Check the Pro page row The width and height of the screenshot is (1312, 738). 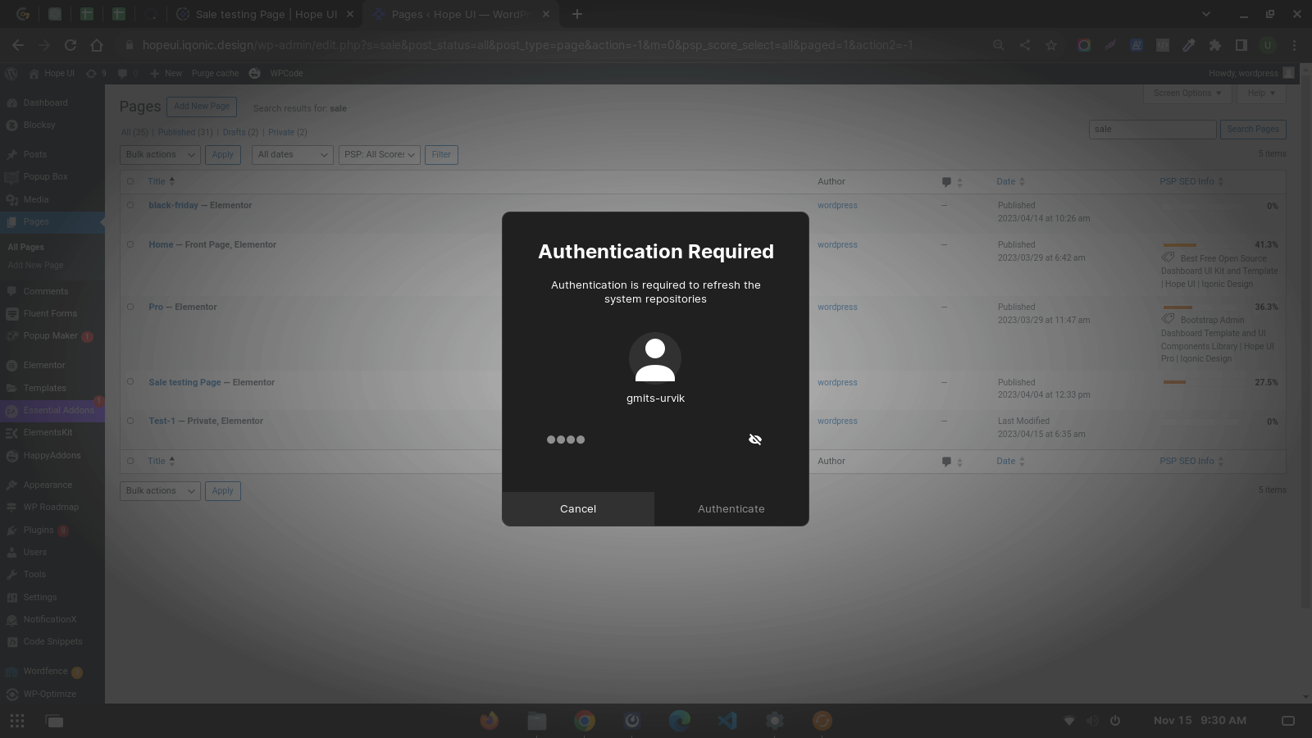point(130,307)
